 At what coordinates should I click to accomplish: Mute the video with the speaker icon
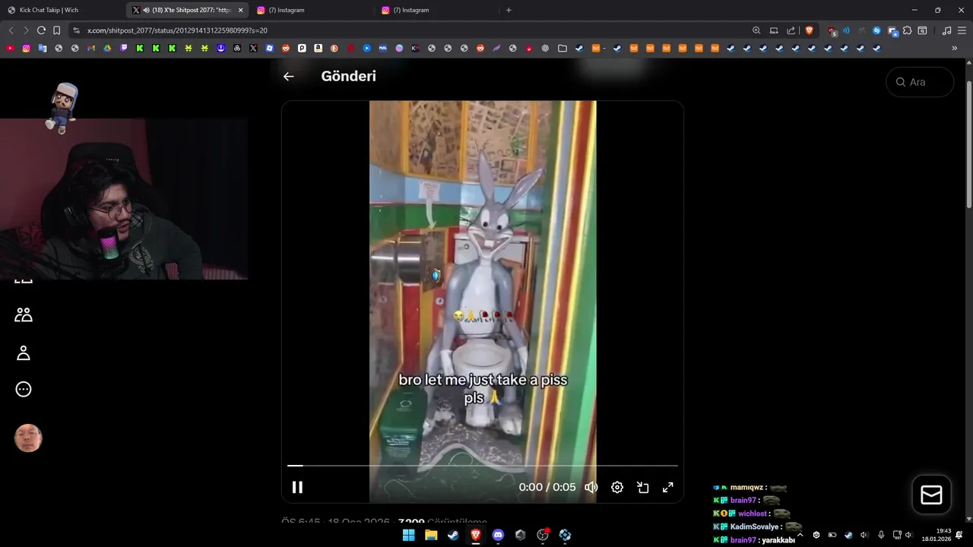(x=591, y=487)
